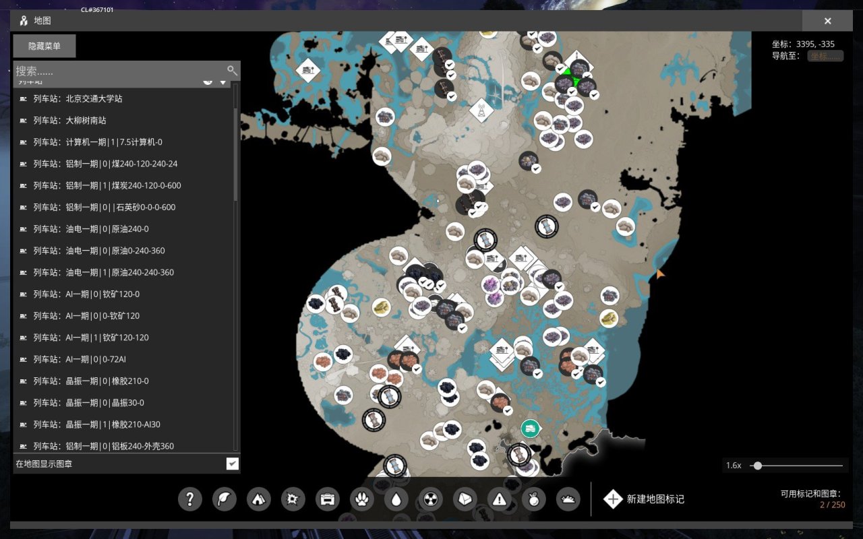Select 列车站: 晶振一期|1|橡胶210-Al30
This screenshot has width=863, height=539.
123,424
